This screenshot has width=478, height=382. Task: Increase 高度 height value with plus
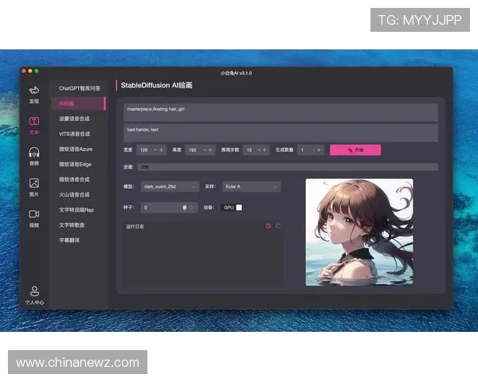tap(210, 150)
